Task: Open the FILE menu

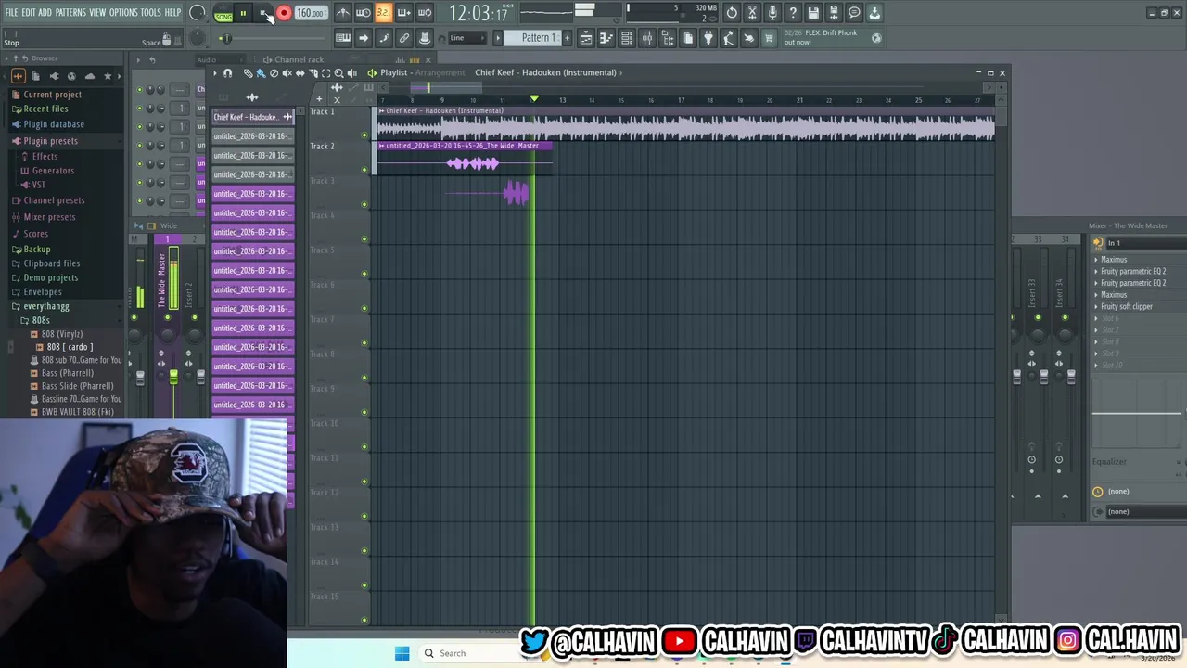Action: point(12,13)
